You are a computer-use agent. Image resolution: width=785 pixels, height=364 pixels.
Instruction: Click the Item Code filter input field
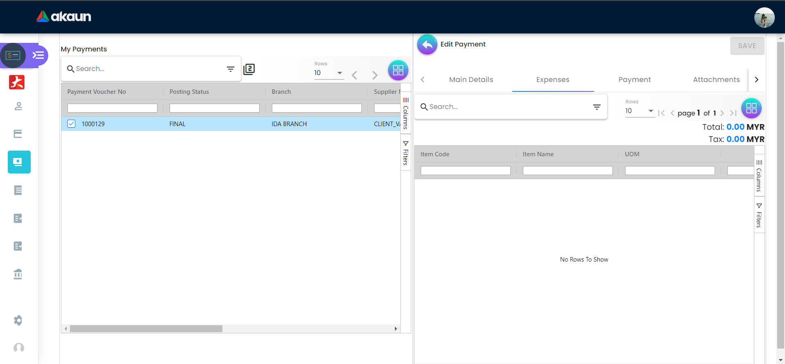465,171
